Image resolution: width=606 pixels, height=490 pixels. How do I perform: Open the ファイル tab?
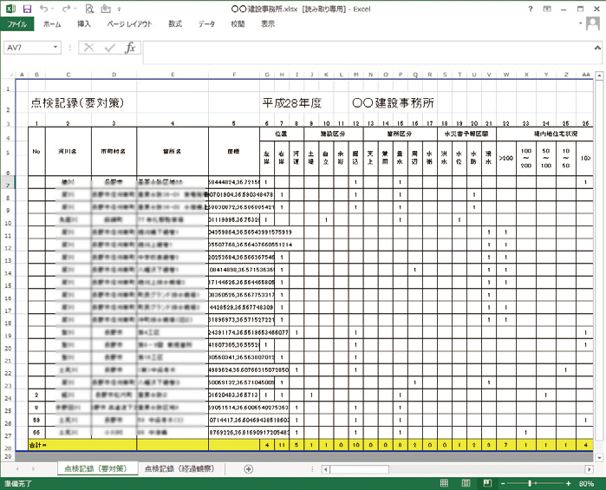17,24
